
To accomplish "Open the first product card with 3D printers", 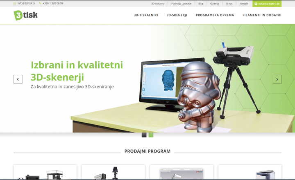I will [x=45, y=172].
